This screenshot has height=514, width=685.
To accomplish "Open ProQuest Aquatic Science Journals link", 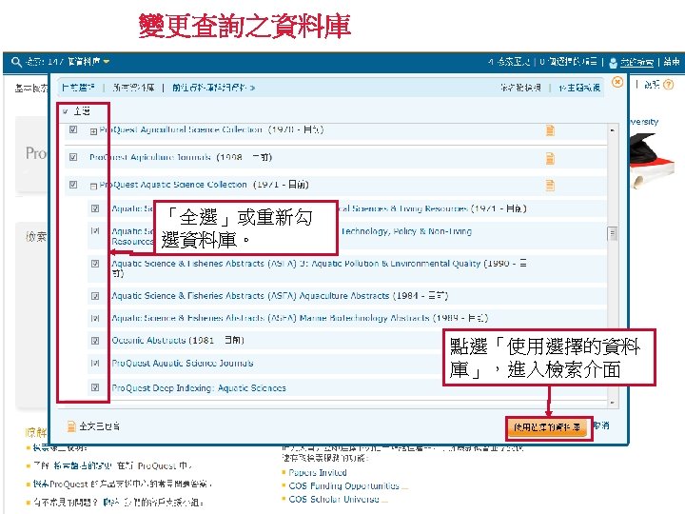I will click(x=182, y=363).
